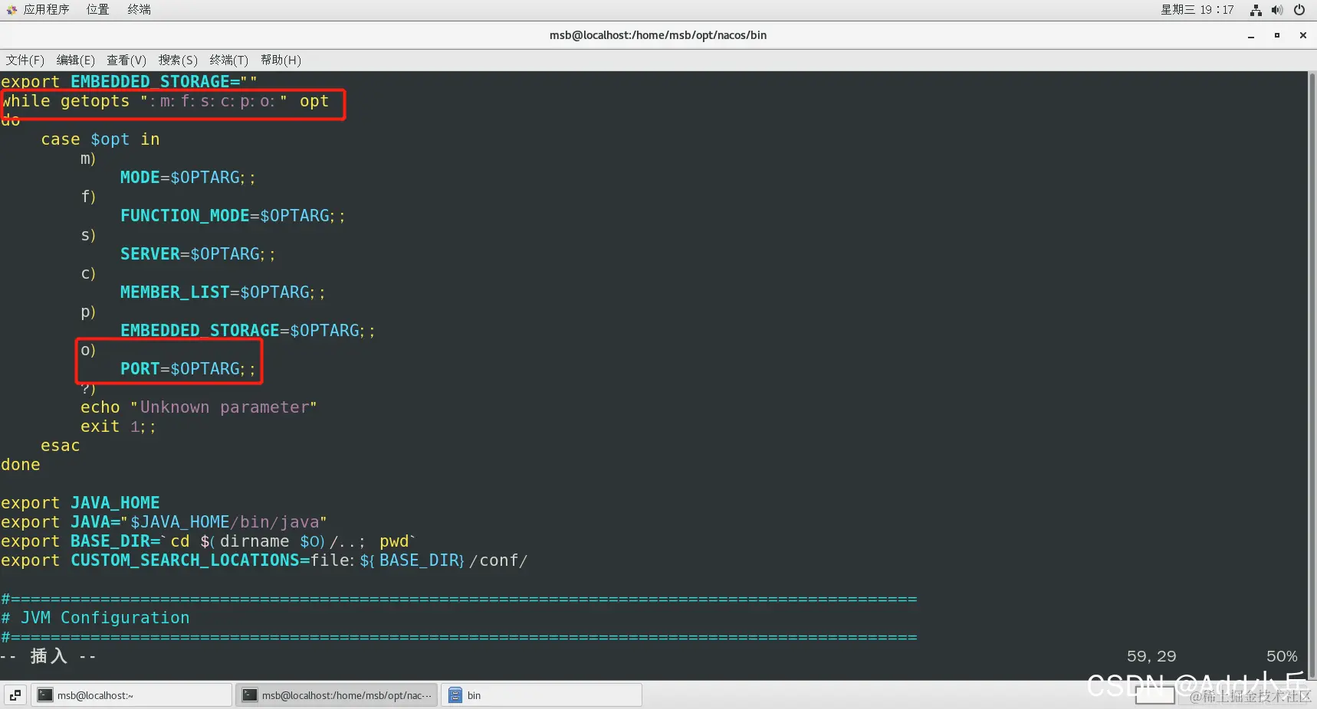This screenshot has height=709, width=1317.
Task: Click the 'o)' case label
Action: click(88, 350)
